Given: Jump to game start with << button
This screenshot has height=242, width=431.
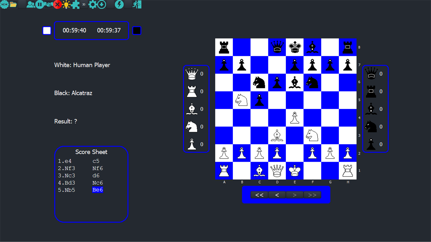Looking at the screenshot, I should pos(259,195).
